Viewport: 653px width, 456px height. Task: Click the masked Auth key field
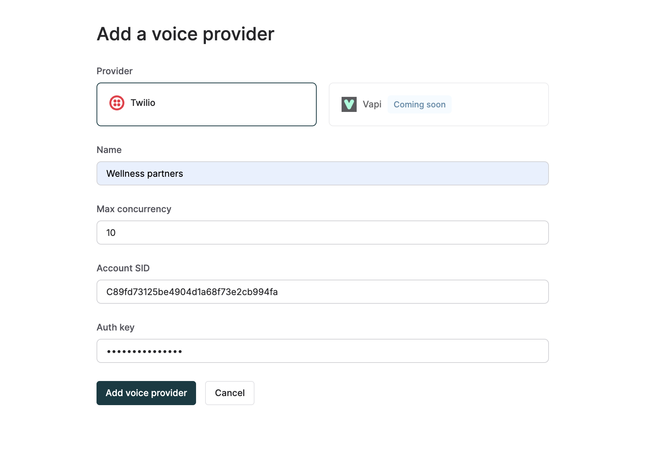click(x=322, y=350)
